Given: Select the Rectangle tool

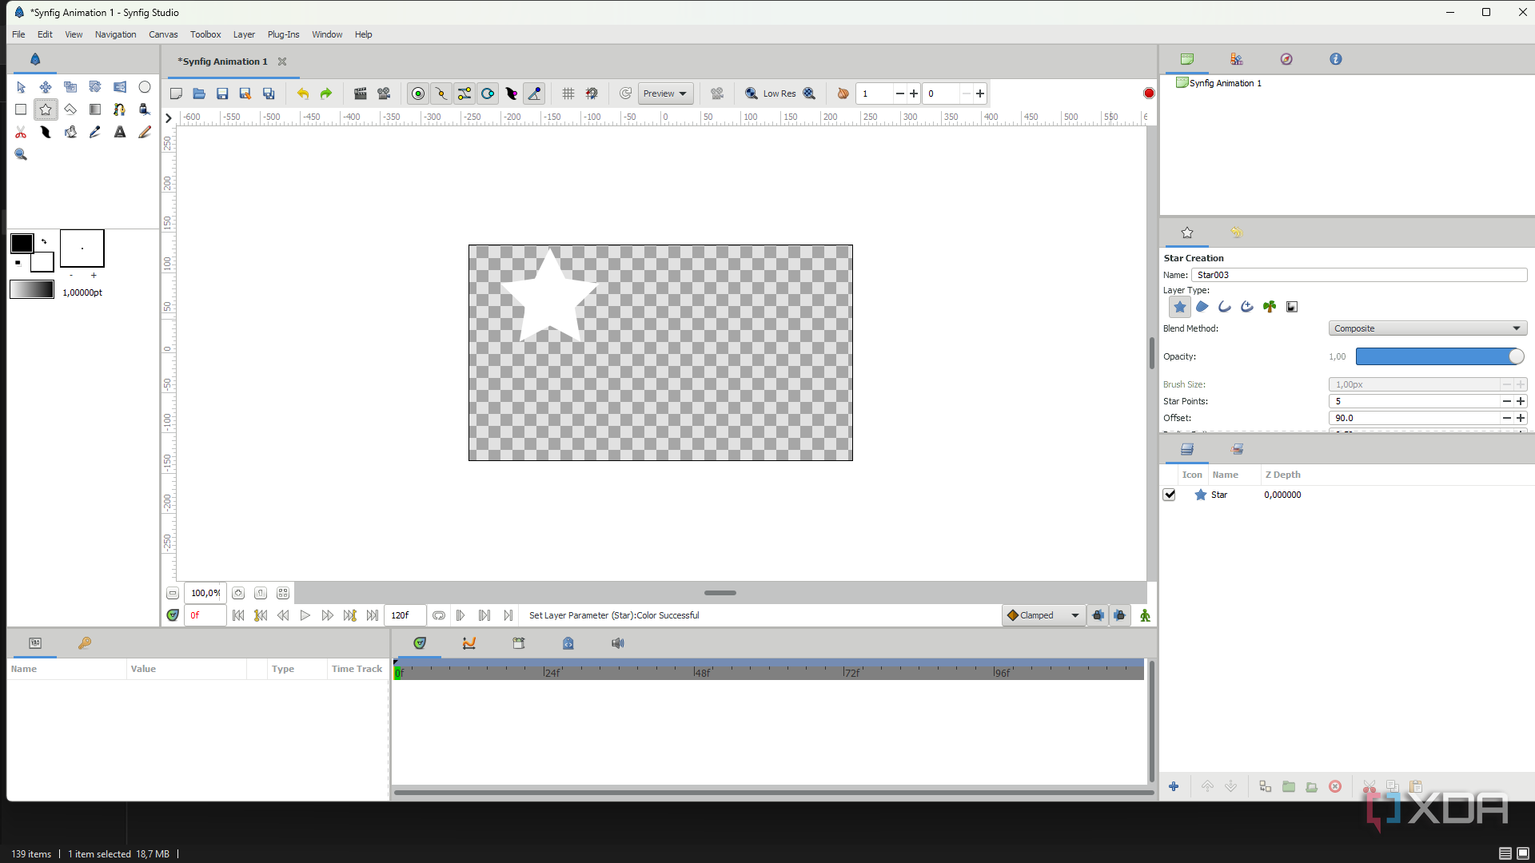Looking at the screenshot, I should (x=21, y=109).
